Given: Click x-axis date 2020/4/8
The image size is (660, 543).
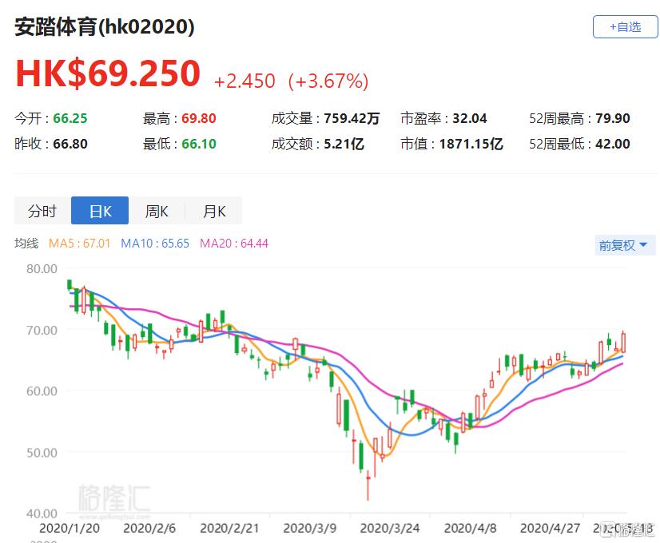Looking at the screenshot, I should pos(470,528).
